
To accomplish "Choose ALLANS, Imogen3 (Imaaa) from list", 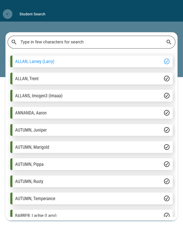I will (91, 96).
